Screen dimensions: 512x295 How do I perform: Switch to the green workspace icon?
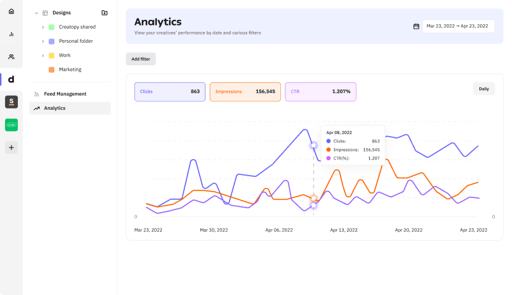11,125
